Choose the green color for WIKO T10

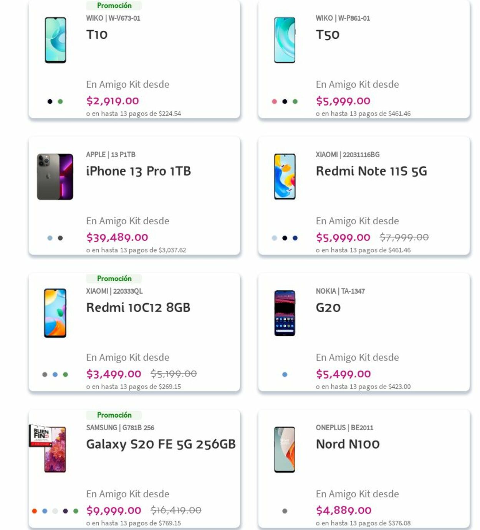click(60, 102)
